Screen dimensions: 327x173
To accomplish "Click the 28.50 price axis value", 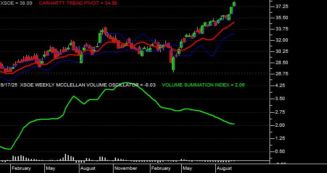I will point(282,63).
